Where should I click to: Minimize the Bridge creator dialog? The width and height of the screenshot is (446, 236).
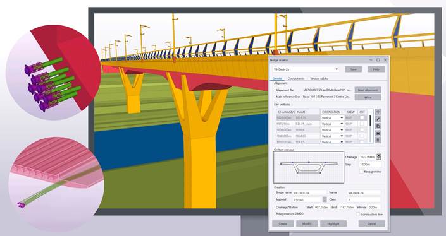click(x=371, y=60)
